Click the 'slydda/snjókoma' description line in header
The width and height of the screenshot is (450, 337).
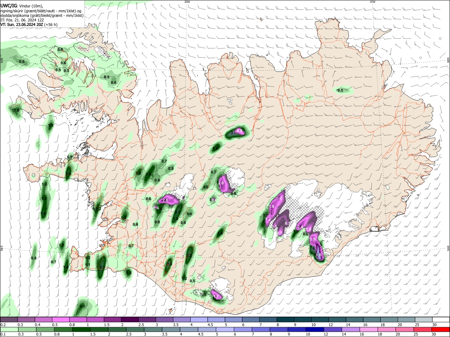[42, 15]
